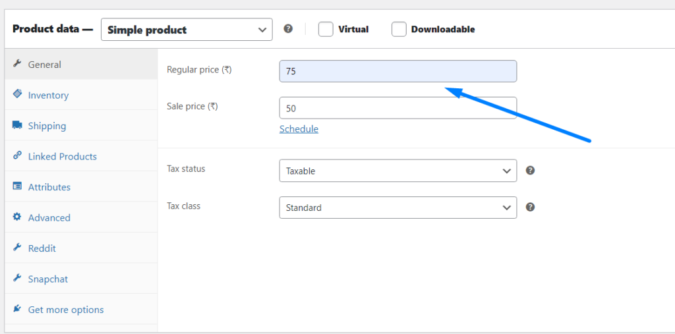Focus the Regular price field showing 75
The image size is (675, 334).
(397, 71)
